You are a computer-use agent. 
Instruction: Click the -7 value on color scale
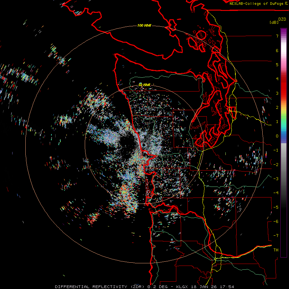(x=276, y=236)
